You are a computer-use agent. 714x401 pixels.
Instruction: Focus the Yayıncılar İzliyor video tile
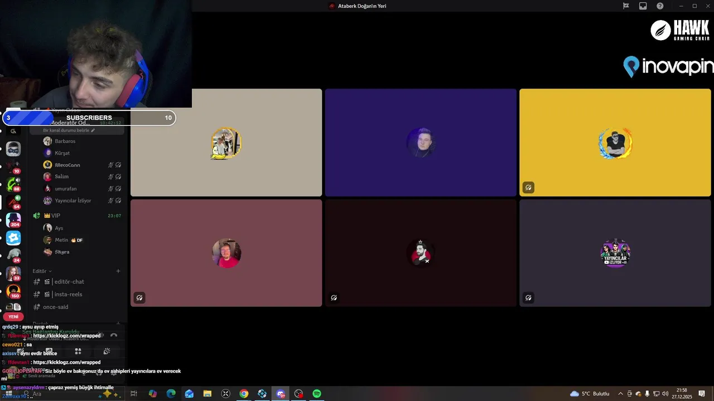coord(615,253)
